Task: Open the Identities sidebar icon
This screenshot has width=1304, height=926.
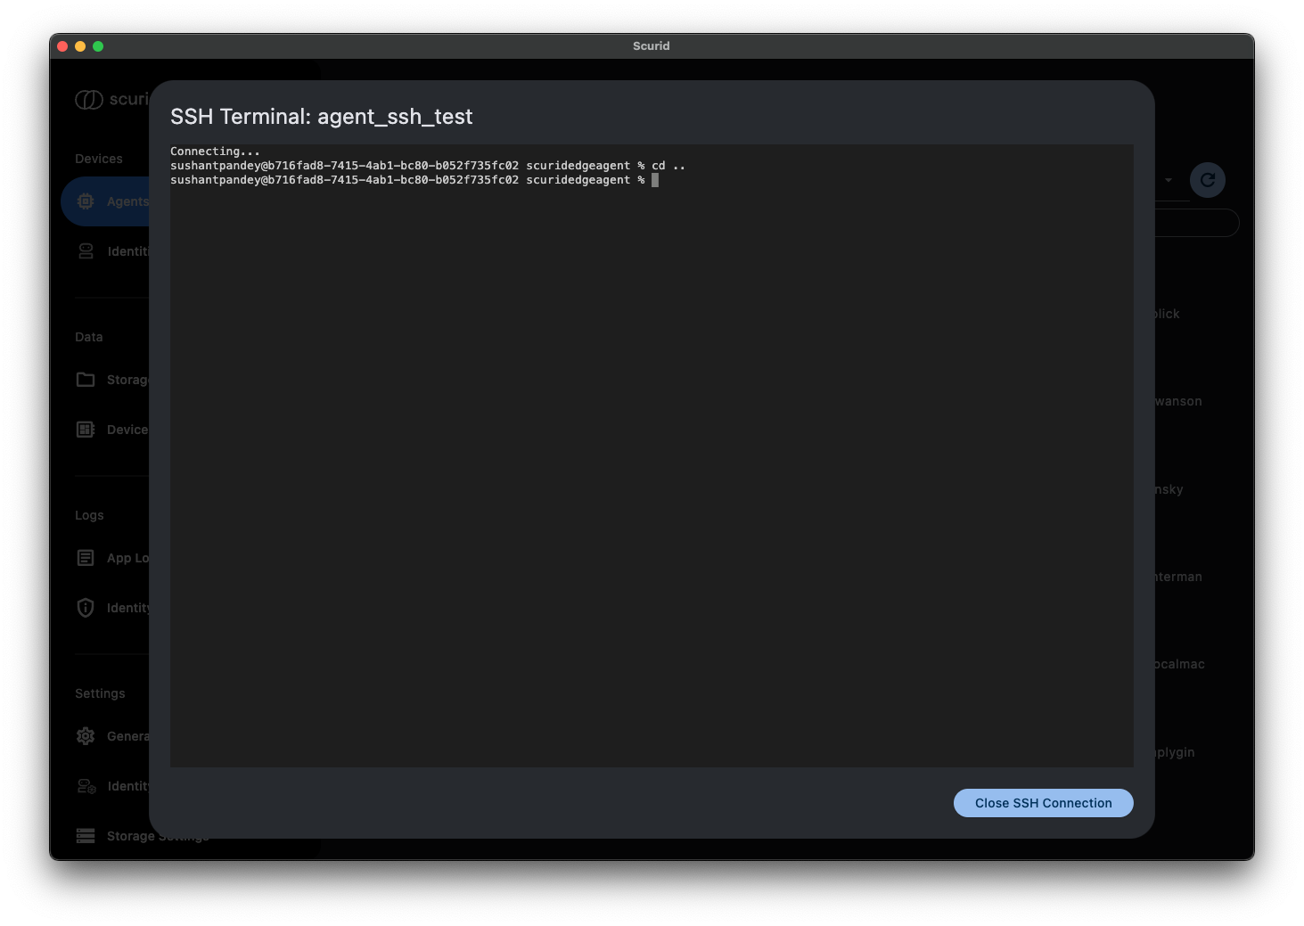Action: (86, 251)
